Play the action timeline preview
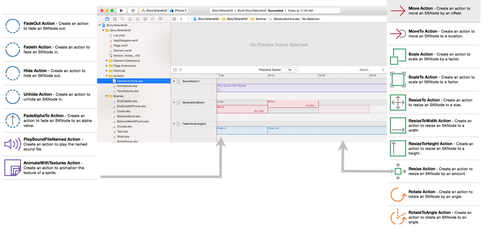484x228 pixels. [x=181, y=70]
